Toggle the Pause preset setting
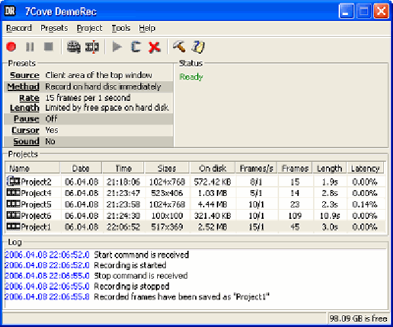The image size is (393, 327). [x=26, y=119]
